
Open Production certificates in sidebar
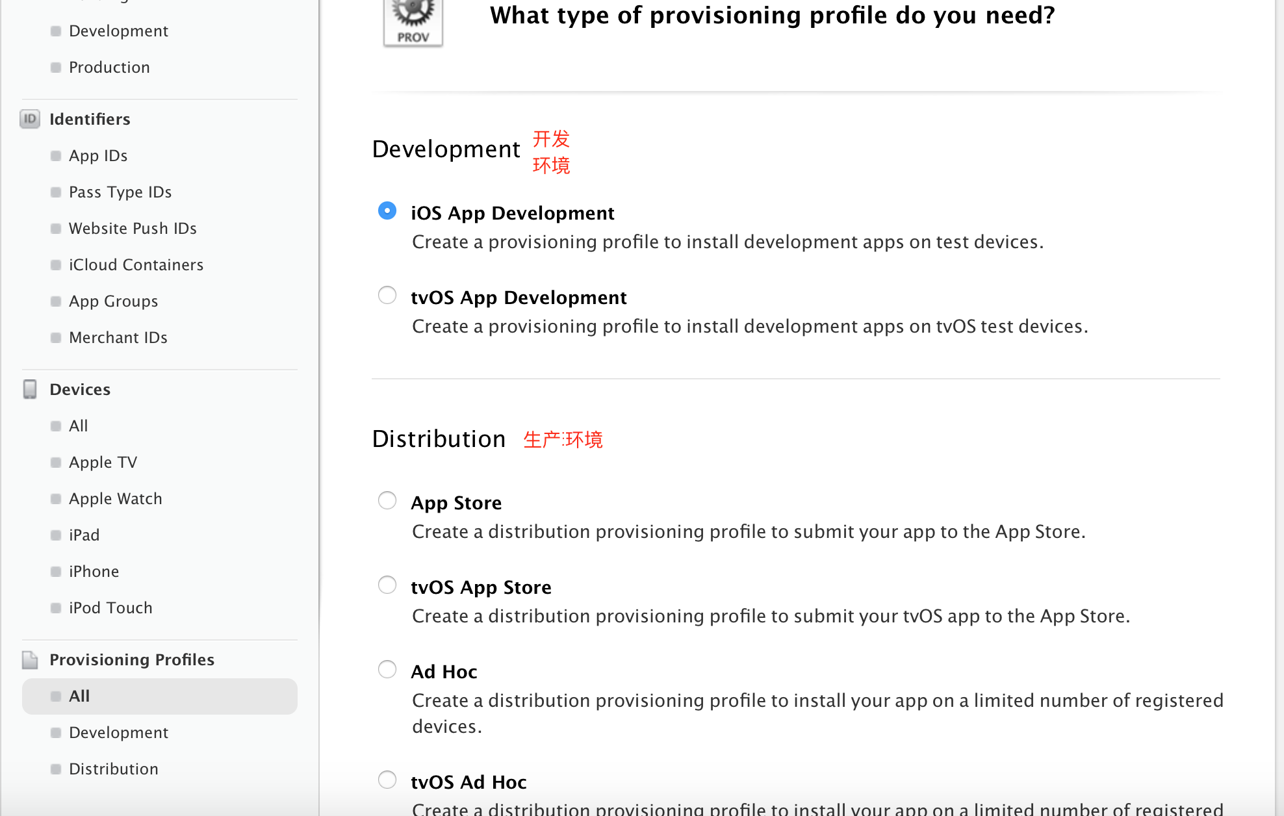[109, 68]
